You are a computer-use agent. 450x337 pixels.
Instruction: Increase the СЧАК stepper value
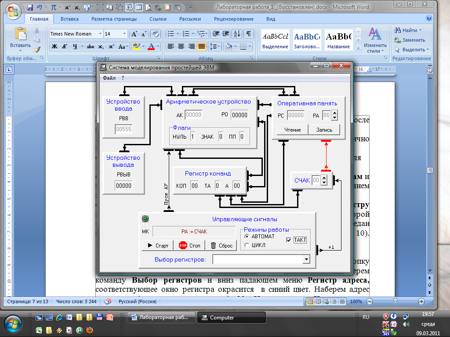pyautogui.click(x=324, y=178)
